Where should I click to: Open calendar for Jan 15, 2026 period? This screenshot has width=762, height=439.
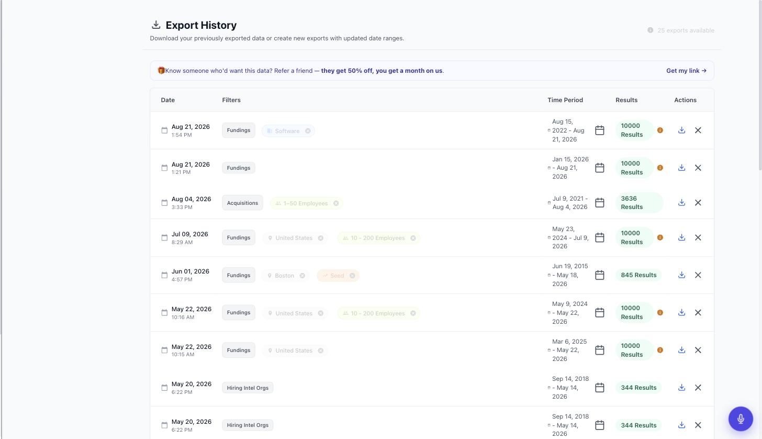tap(600, 168)
